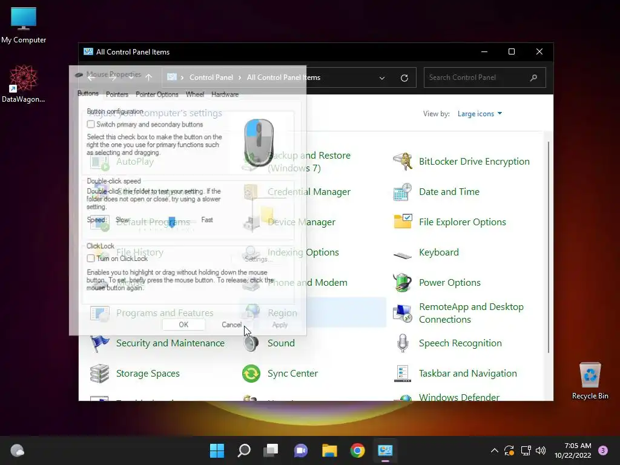Open File Explorer from the taskbar

click(329, 450)
